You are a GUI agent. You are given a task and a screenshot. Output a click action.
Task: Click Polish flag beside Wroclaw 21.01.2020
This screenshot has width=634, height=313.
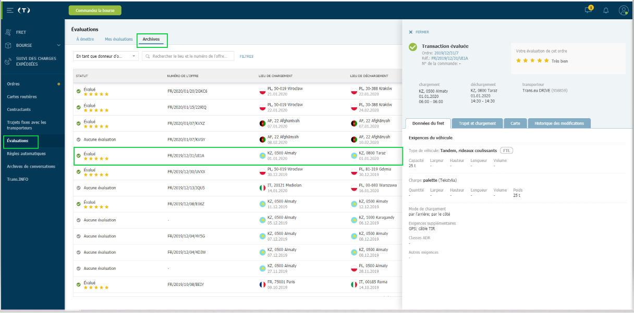[x=263, y=91]
